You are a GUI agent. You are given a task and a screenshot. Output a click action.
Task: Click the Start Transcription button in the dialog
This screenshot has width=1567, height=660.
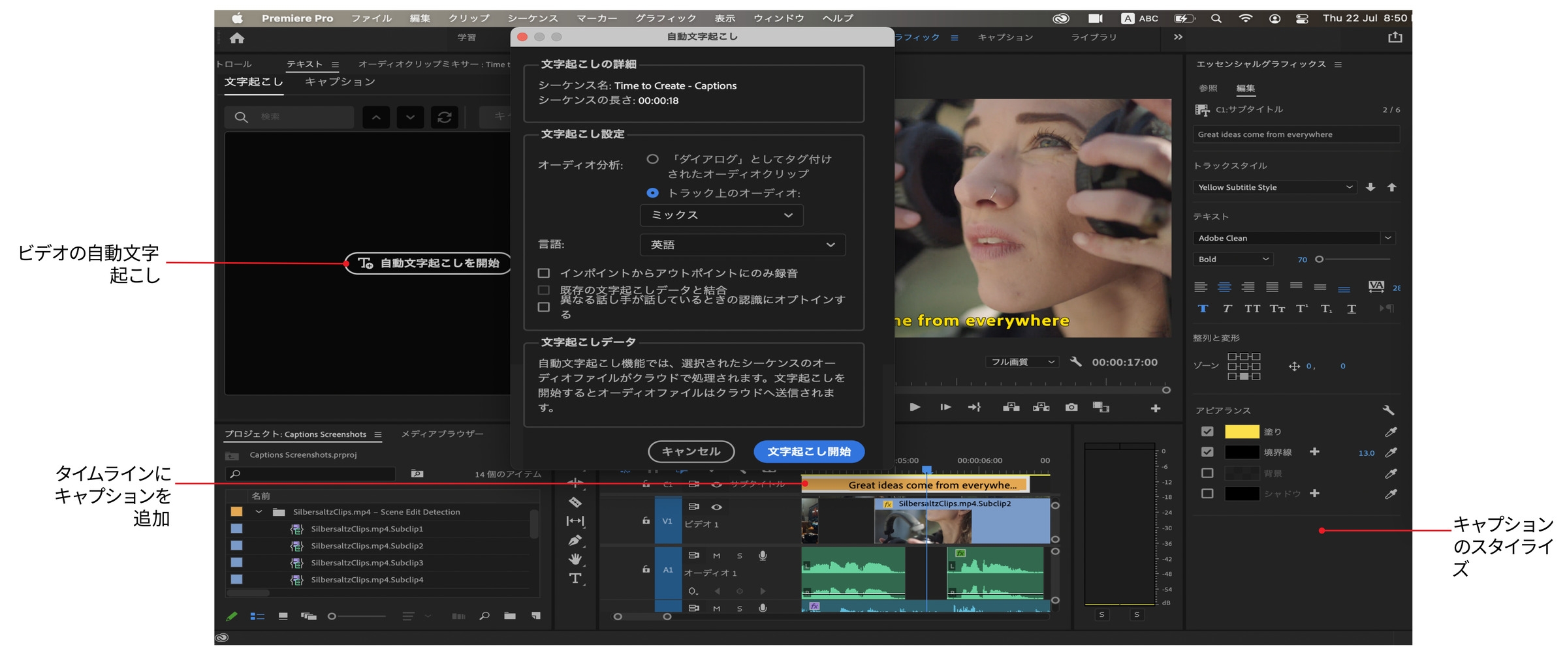point(809,451)
